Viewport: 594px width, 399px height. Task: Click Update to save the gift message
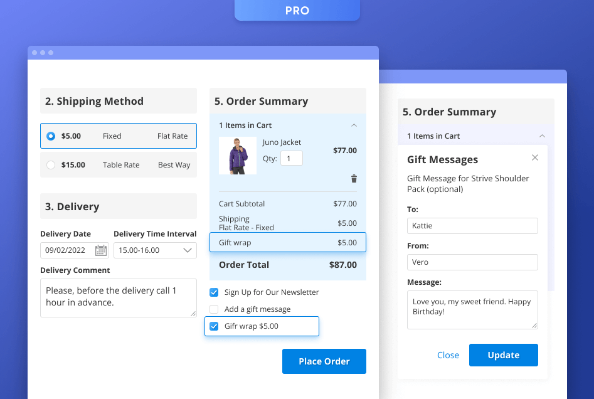pos(503,354)
